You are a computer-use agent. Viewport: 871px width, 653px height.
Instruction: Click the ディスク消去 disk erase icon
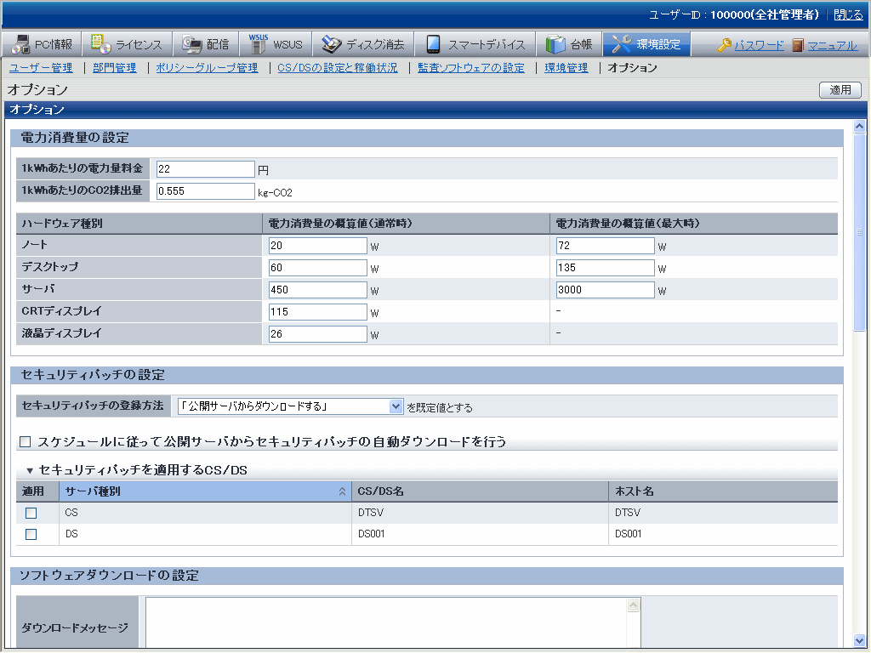tap(331, 44)
